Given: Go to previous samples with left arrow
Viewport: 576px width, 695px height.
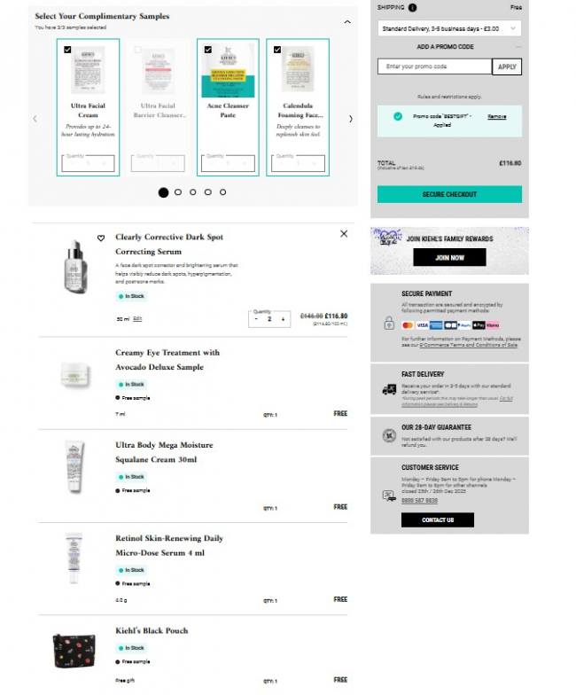Looking at the screenshot, I should tap(35, 119).
